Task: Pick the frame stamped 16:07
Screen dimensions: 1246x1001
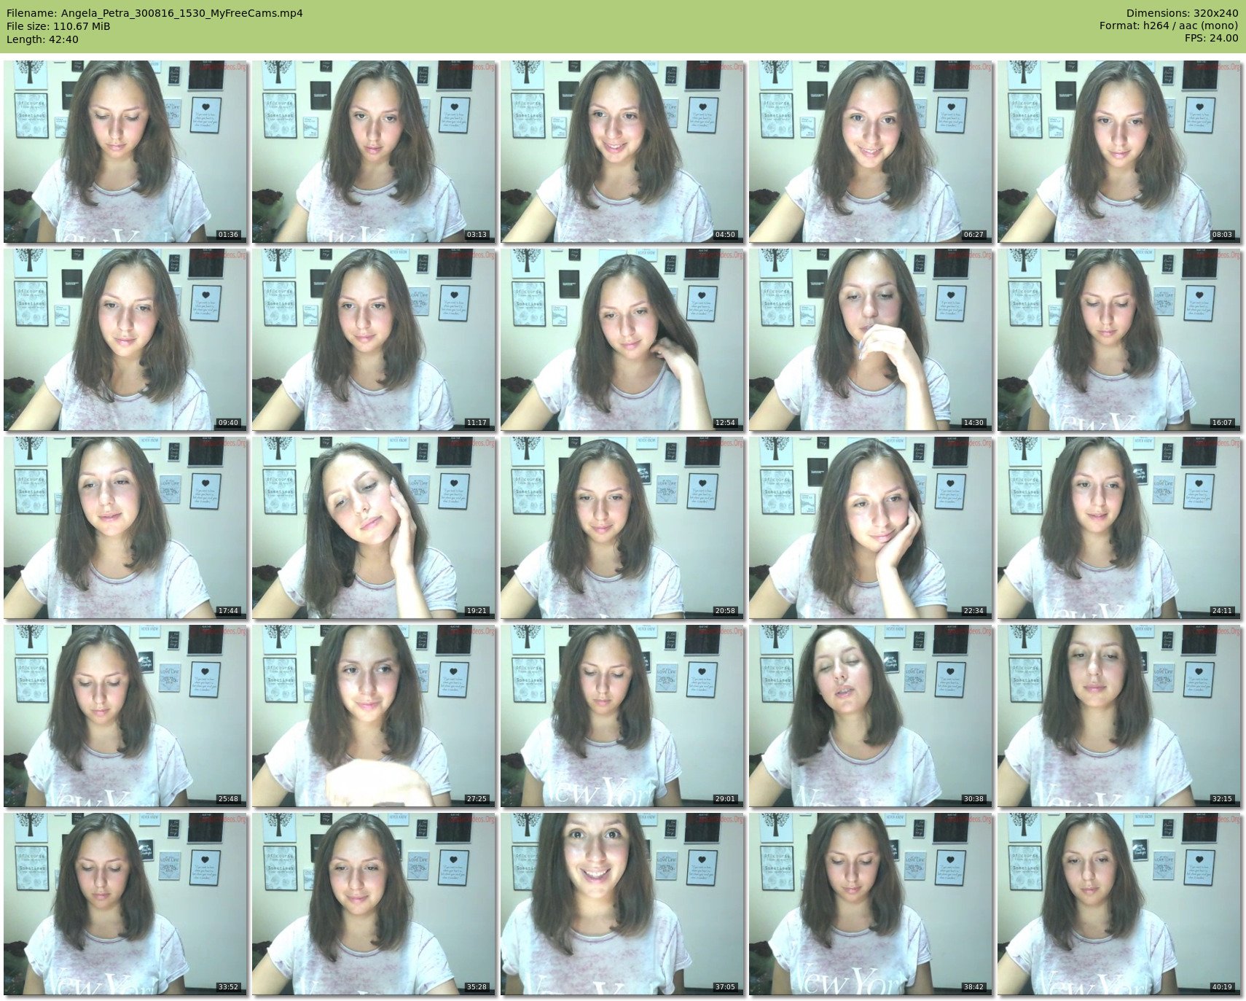Action: pos(1119,340)
